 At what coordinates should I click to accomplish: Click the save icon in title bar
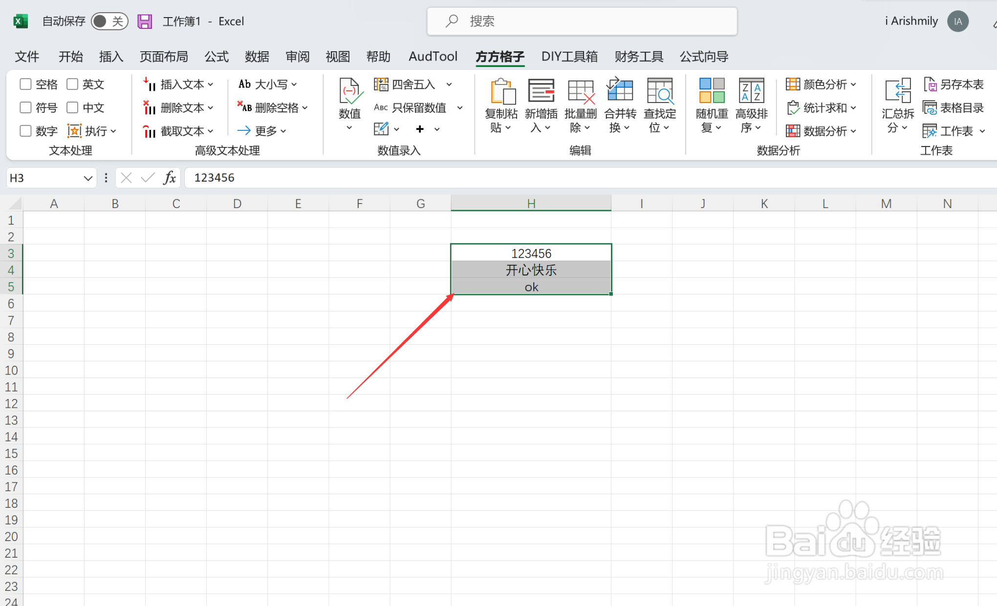tap(145, 21)
